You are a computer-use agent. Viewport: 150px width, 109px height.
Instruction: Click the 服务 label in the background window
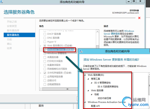tap(41, 106)
